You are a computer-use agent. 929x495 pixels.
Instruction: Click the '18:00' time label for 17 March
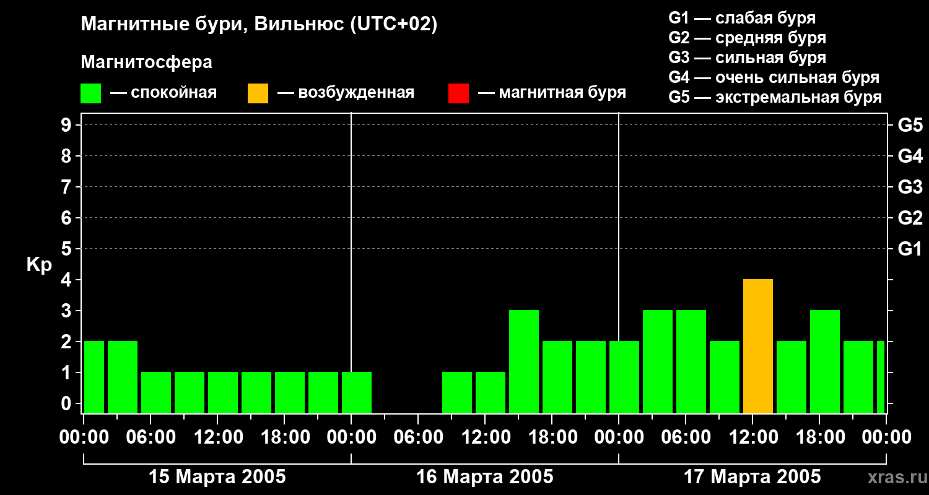[819, 437]
